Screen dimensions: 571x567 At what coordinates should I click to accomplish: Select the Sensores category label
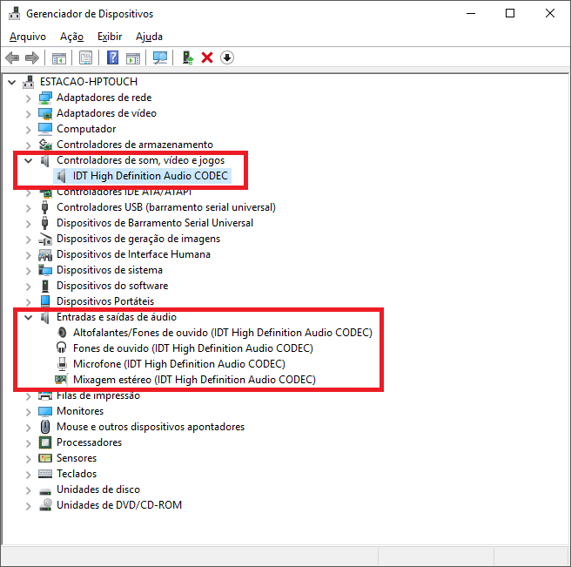[x=77, y=458]
